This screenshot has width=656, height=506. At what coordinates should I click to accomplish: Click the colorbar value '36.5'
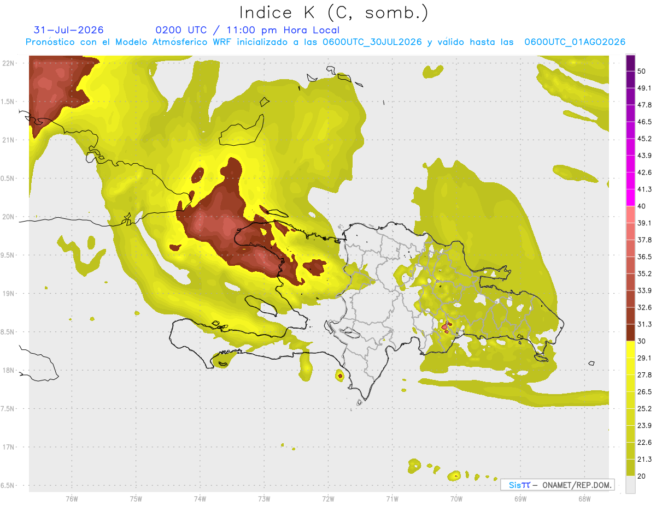click(645, 257)
